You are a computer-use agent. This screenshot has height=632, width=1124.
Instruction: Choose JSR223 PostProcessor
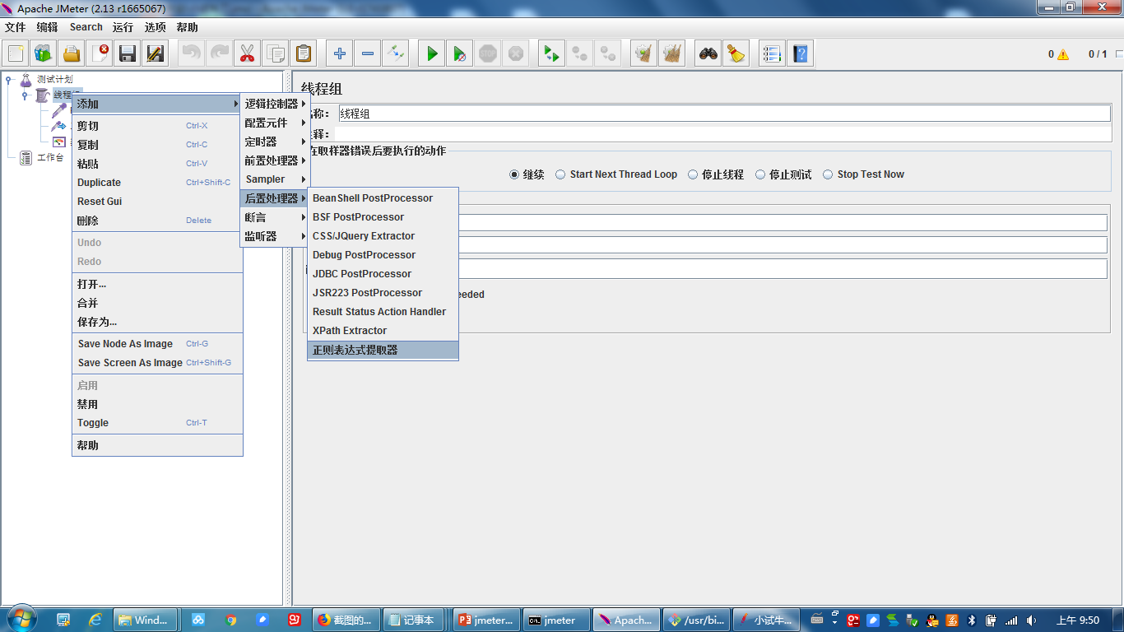383,293
